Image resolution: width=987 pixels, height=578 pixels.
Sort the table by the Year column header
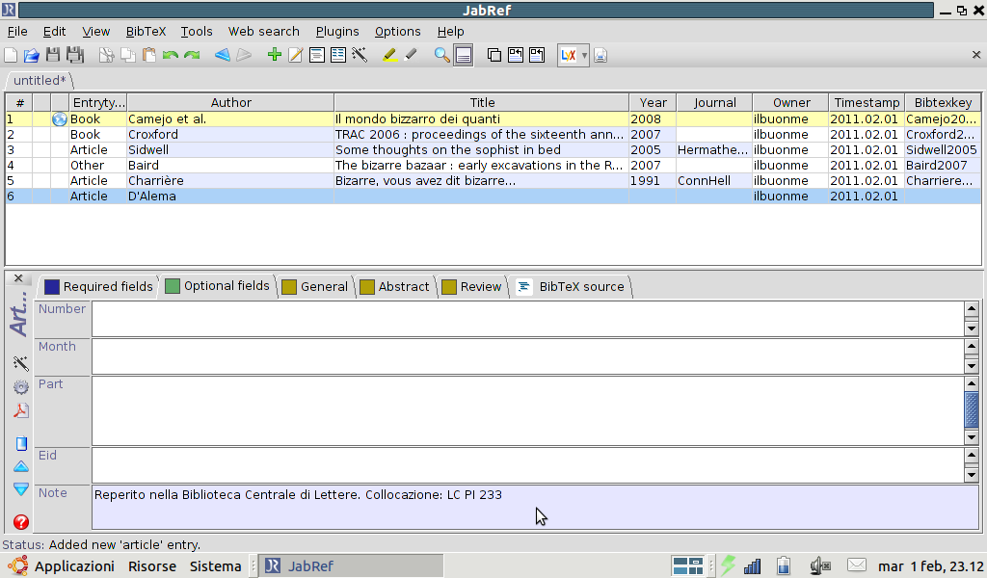tap(653, 102)
